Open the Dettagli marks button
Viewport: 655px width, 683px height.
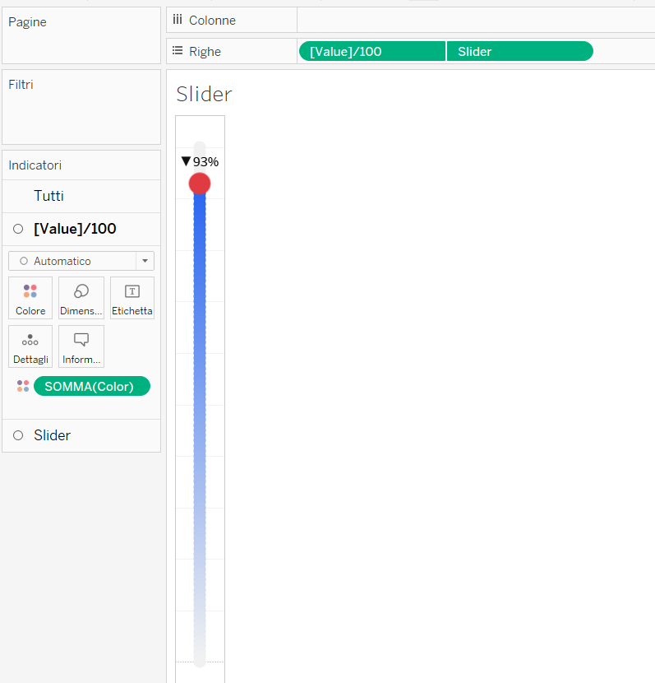coord(30,346)
